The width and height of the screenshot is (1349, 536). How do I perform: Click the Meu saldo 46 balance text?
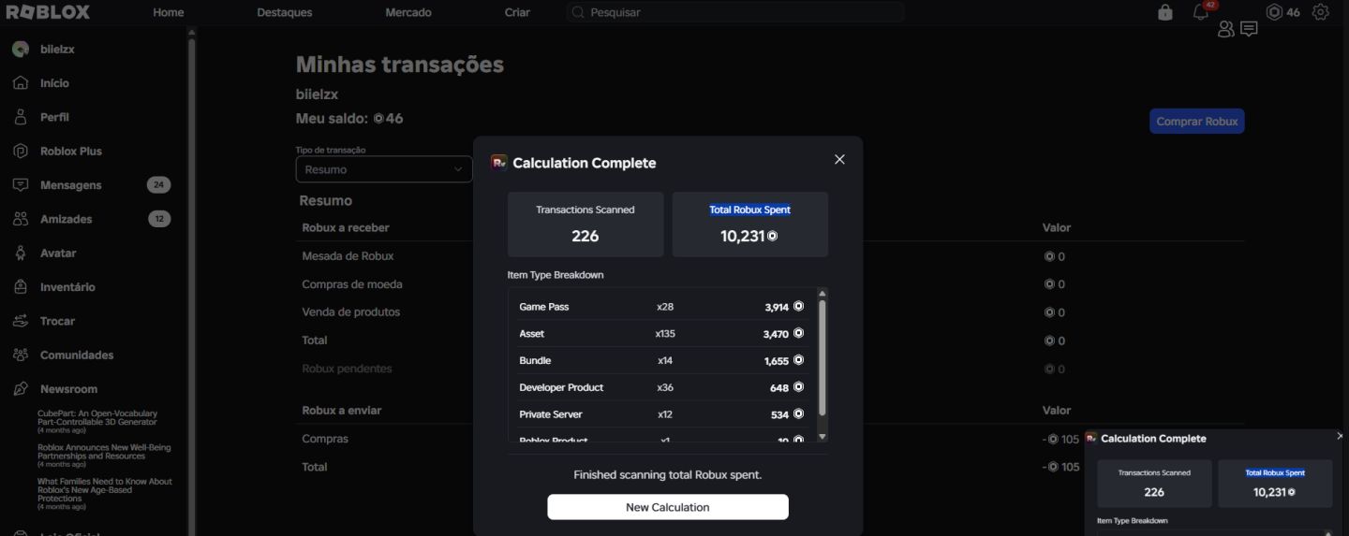tap(349, 119)
